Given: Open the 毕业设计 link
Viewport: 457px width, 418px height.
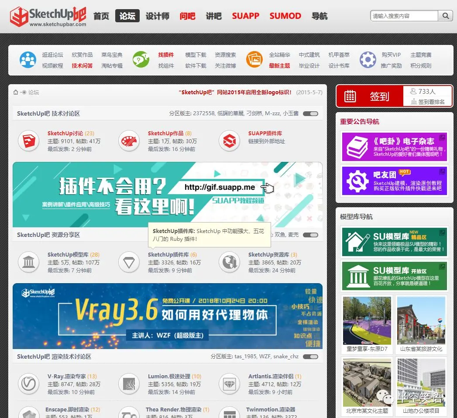Looking at the screenshot, I should pos(309,65).
